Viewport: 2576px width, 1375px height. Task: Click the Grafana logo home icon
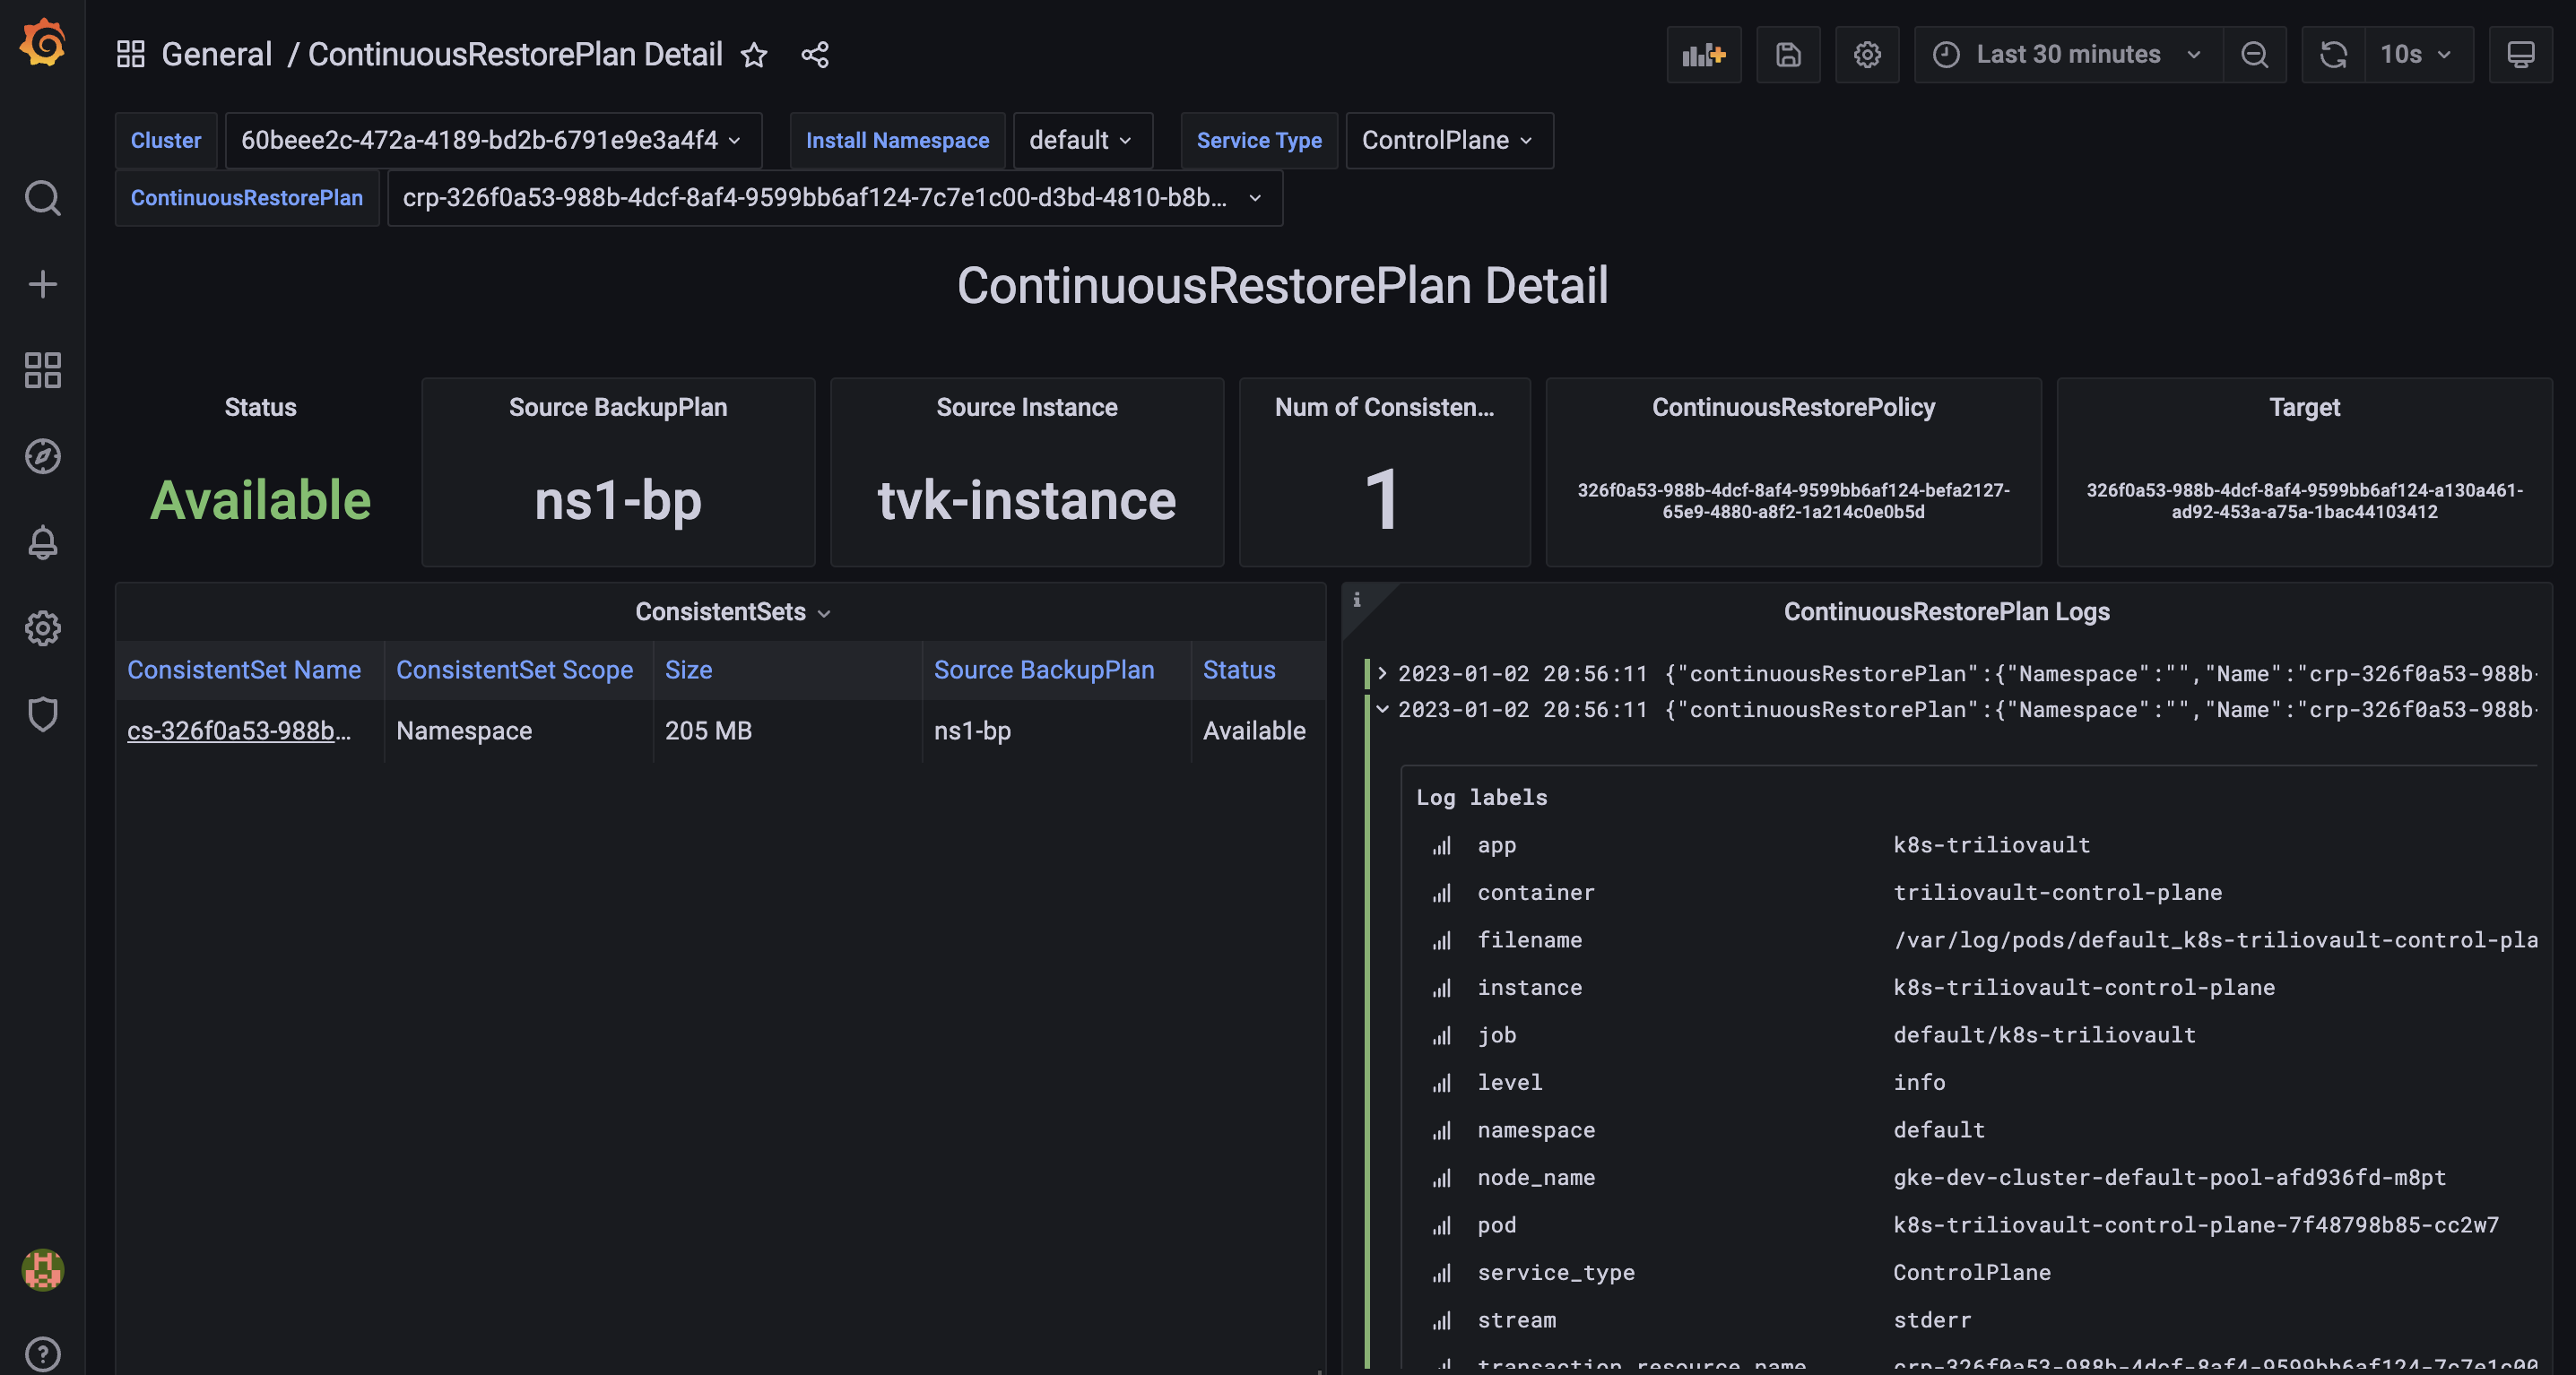43,43
